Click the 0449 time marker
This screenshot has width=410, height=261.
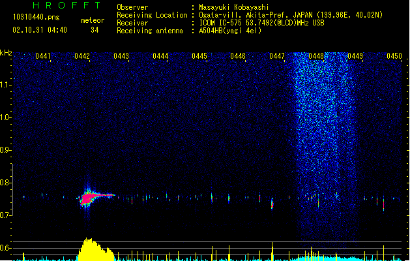click(355, 56)
